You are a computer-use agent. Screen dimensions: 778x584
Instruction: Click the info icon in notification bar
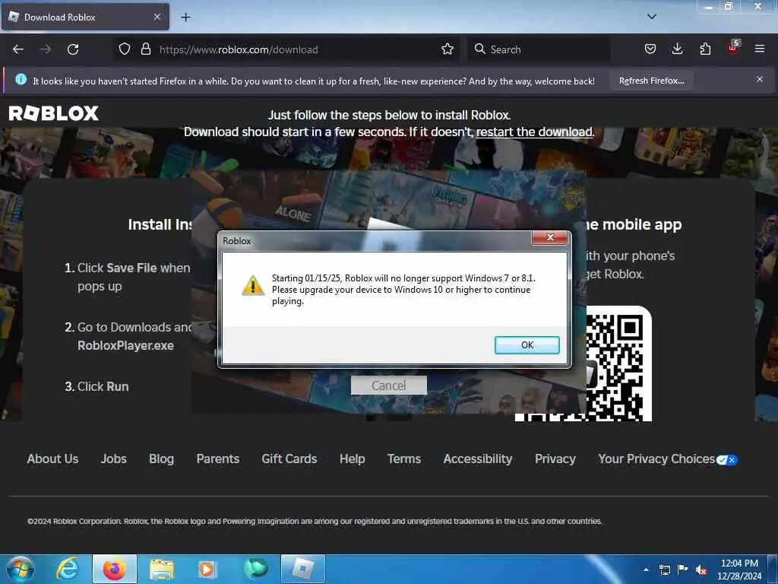[x=21, y=79]
